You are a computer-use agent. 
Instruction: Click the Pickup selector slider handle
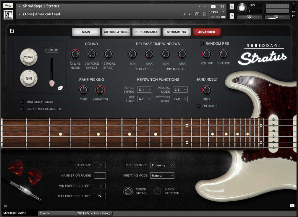(x=52, y=83)
